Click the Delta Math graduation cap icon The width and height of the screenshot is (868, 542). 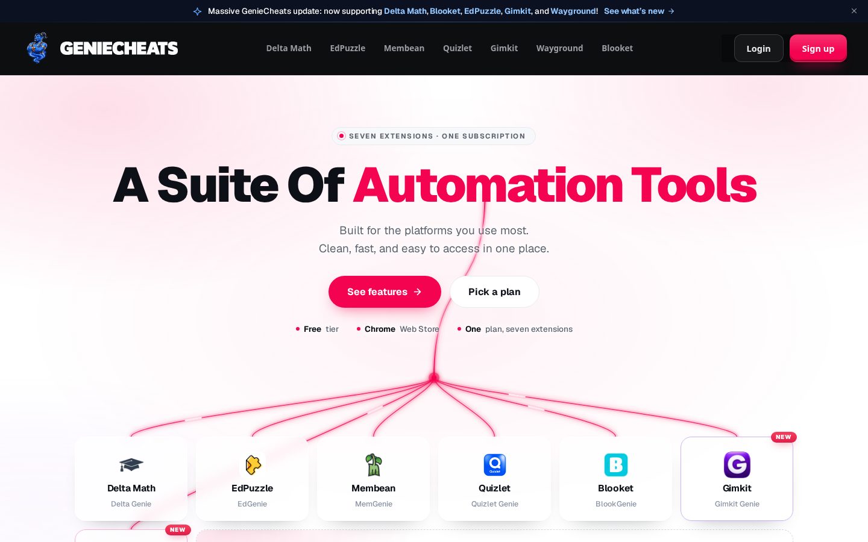pos(131,465)
